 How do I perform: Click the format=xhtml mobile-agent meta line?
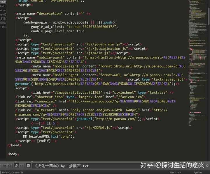(x=100, y=68)
